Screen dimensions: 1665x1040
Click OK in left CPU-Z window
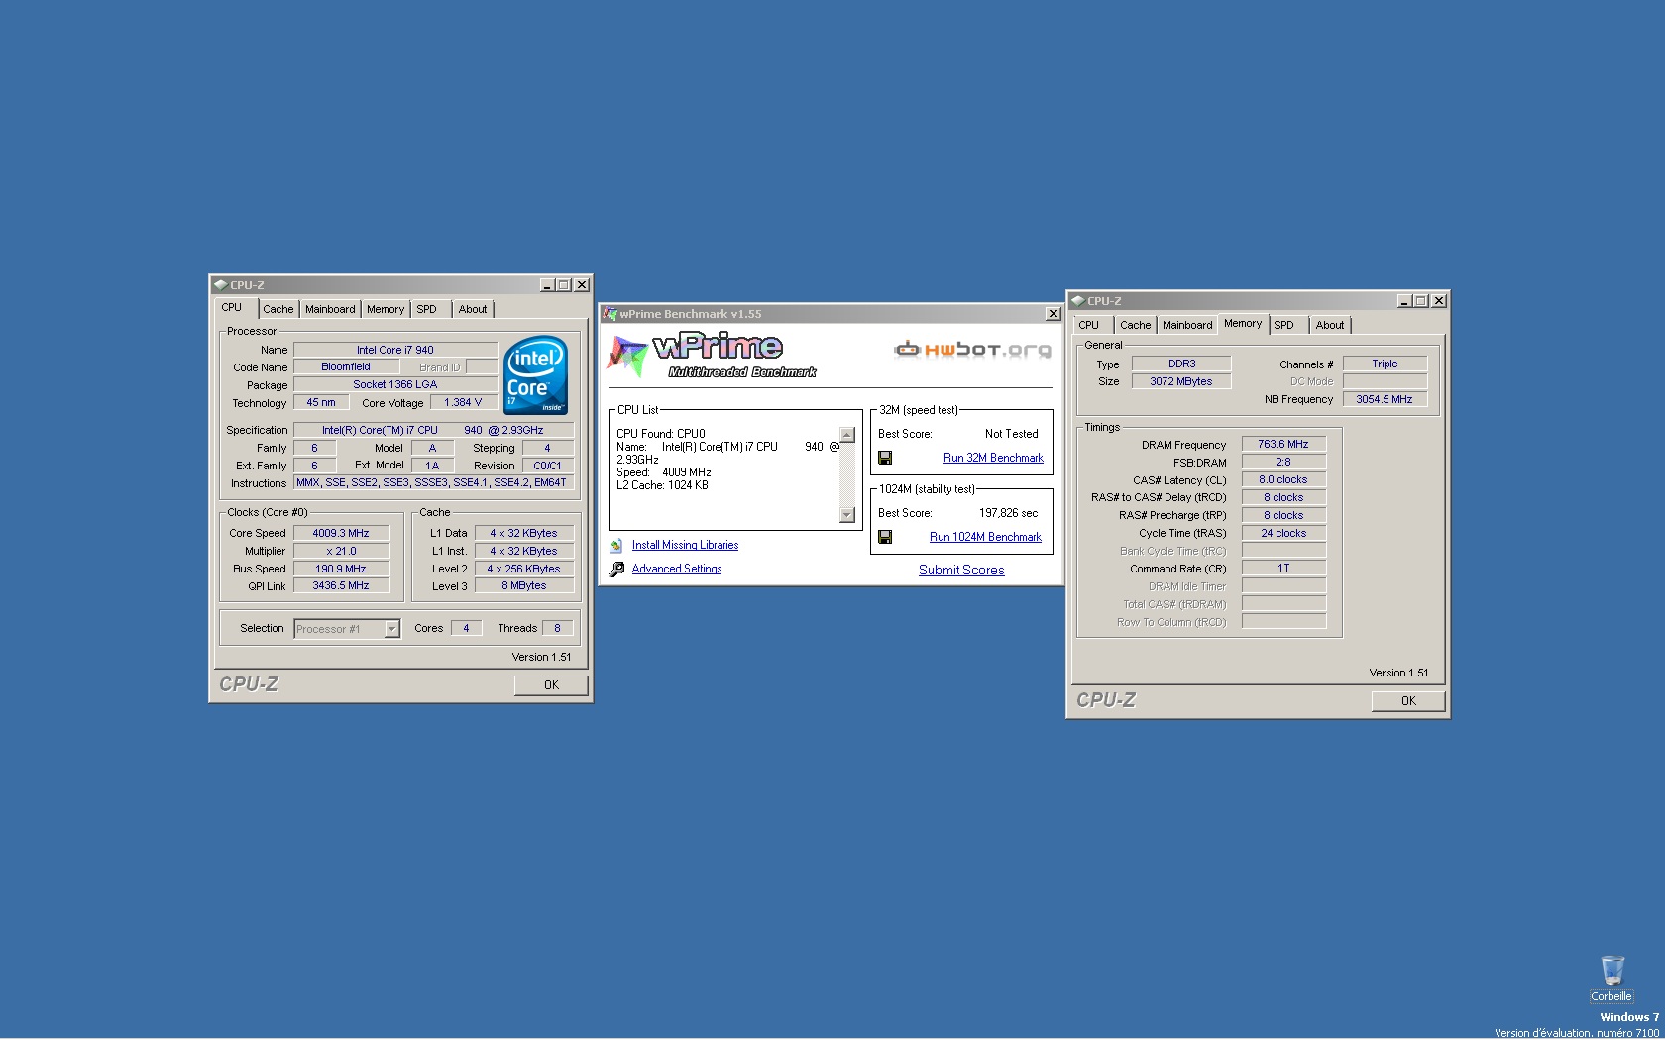[551, 685]
